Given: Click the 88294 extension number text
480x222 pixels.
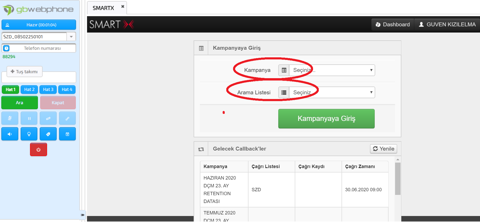Looking at the screenshot, I should tap(9, 57).
